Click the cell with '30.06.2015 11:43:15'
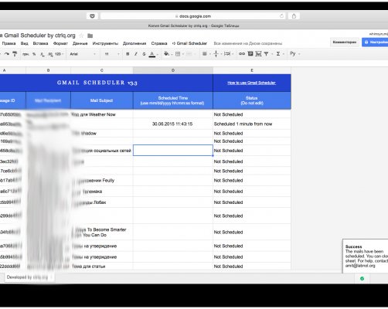 173,124
